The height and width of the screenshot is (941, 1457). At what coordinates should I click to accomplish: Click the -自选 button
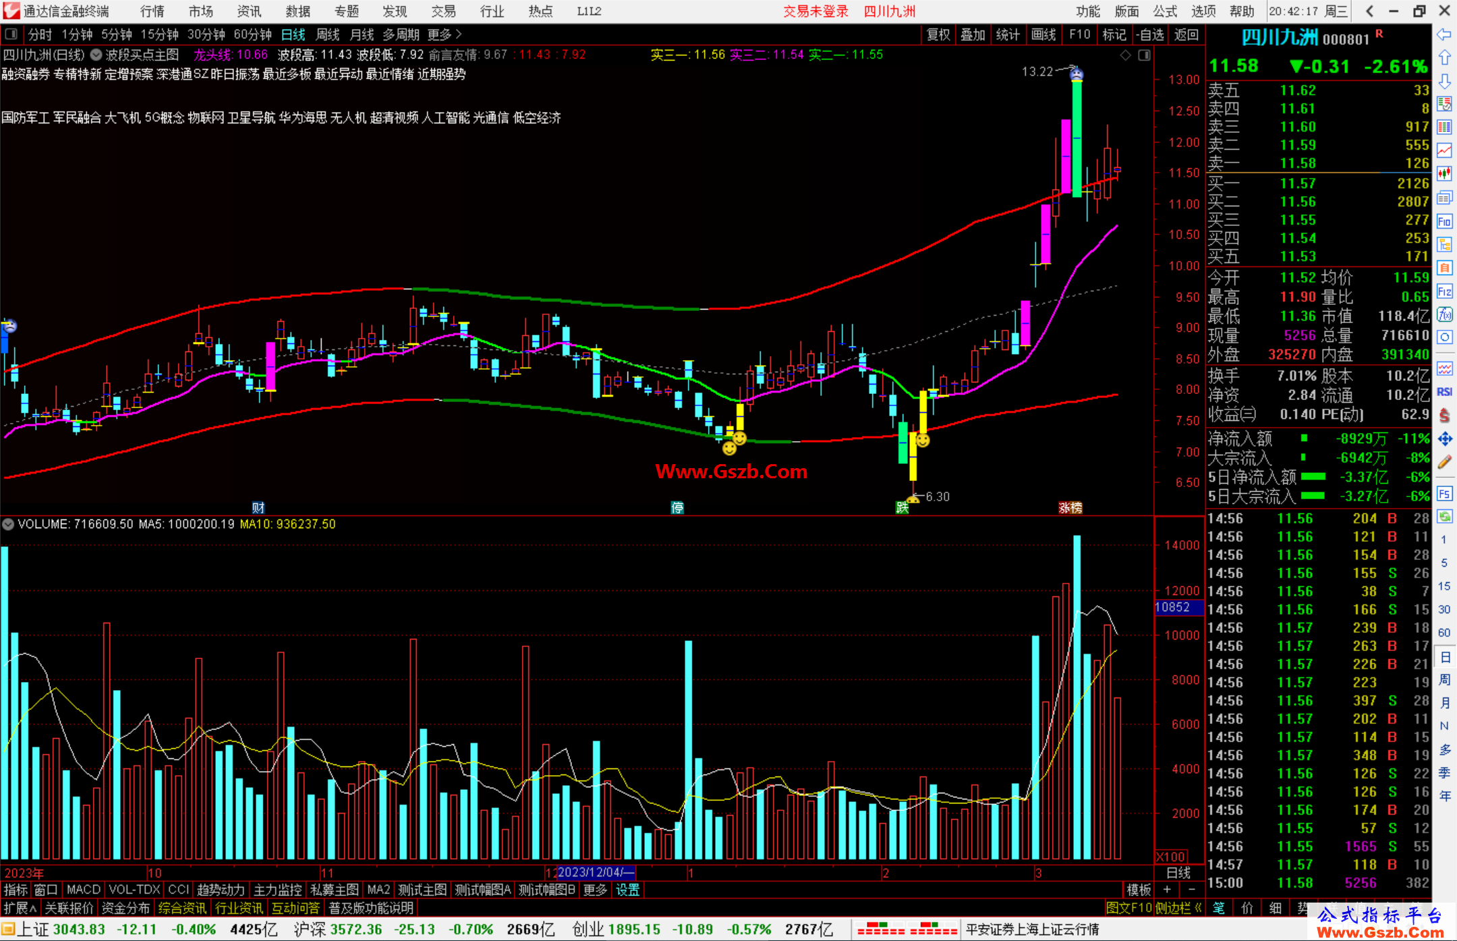[x=1150, y=34]
